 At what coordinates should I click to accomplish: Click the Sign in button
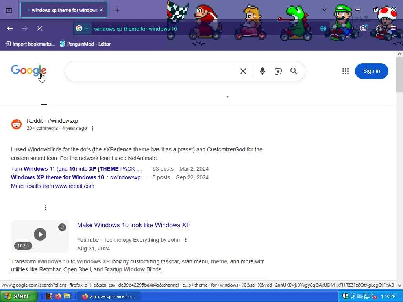click(372, 71)
